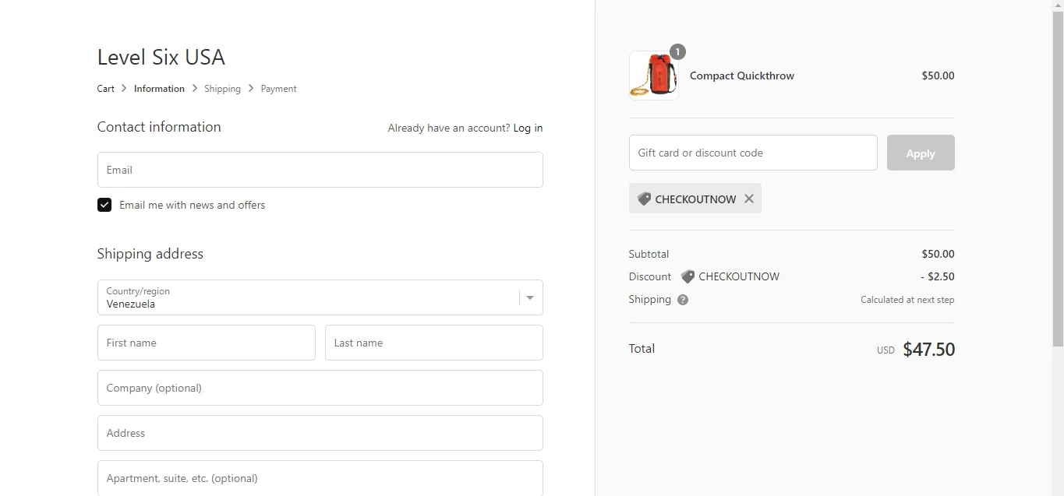Click the discount tag icon beside CHECKOUTNOW chip
Viewport: 1064px width, 496px height.
[x=644, y=199]
